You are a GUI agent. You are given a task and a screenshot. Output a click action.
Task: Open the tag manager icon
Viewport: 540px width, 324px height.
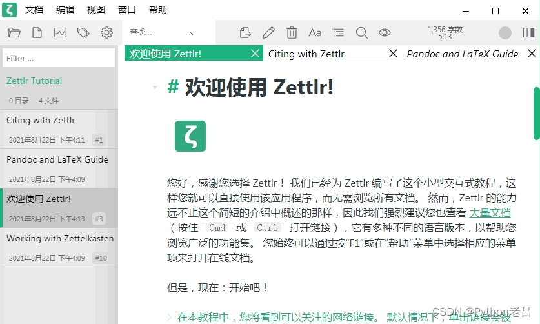[x=83, y=33]
